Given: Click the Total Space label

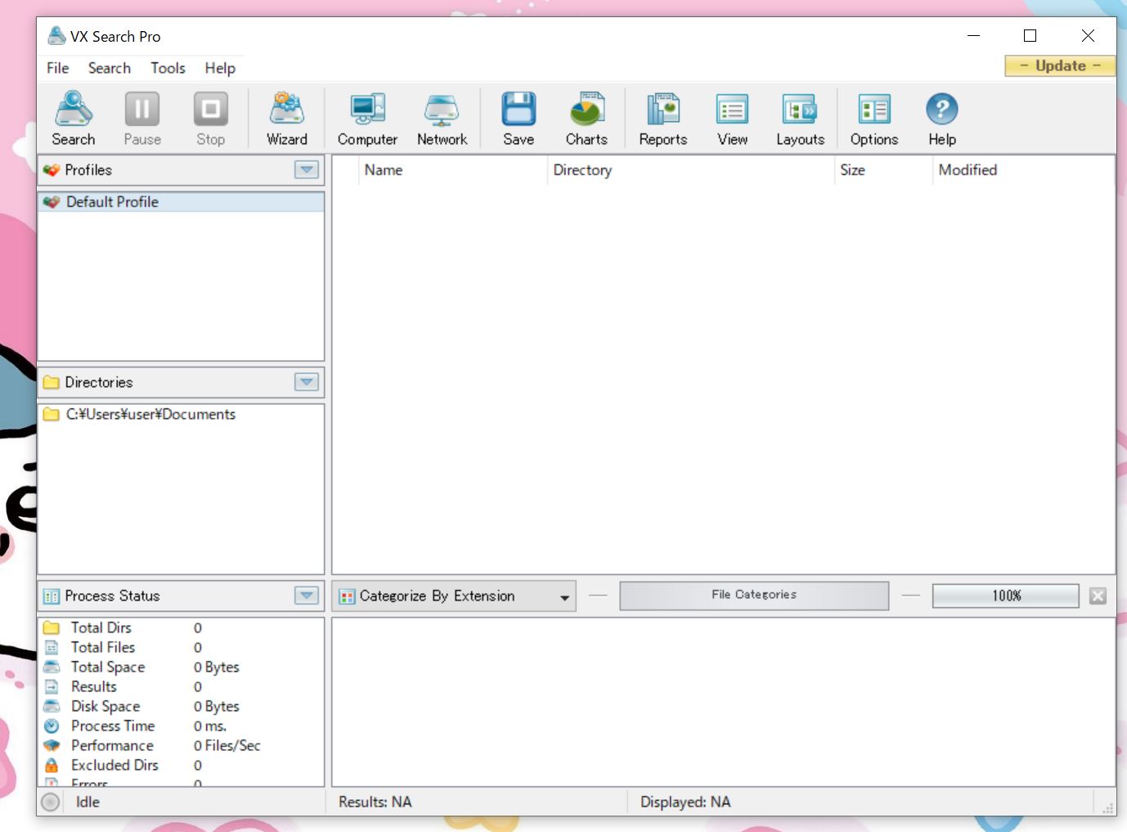Looking at the screenshot, I should (x=108, y=667).
